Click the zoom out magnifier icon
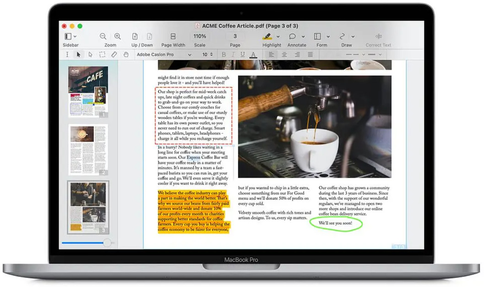This screenshot has width=484, height=289. [x=103, y=36]
